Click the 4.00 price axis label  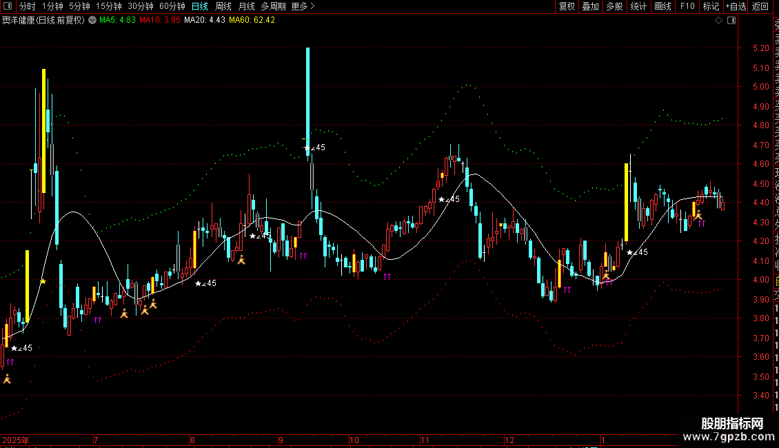click(x=760, y=280)
